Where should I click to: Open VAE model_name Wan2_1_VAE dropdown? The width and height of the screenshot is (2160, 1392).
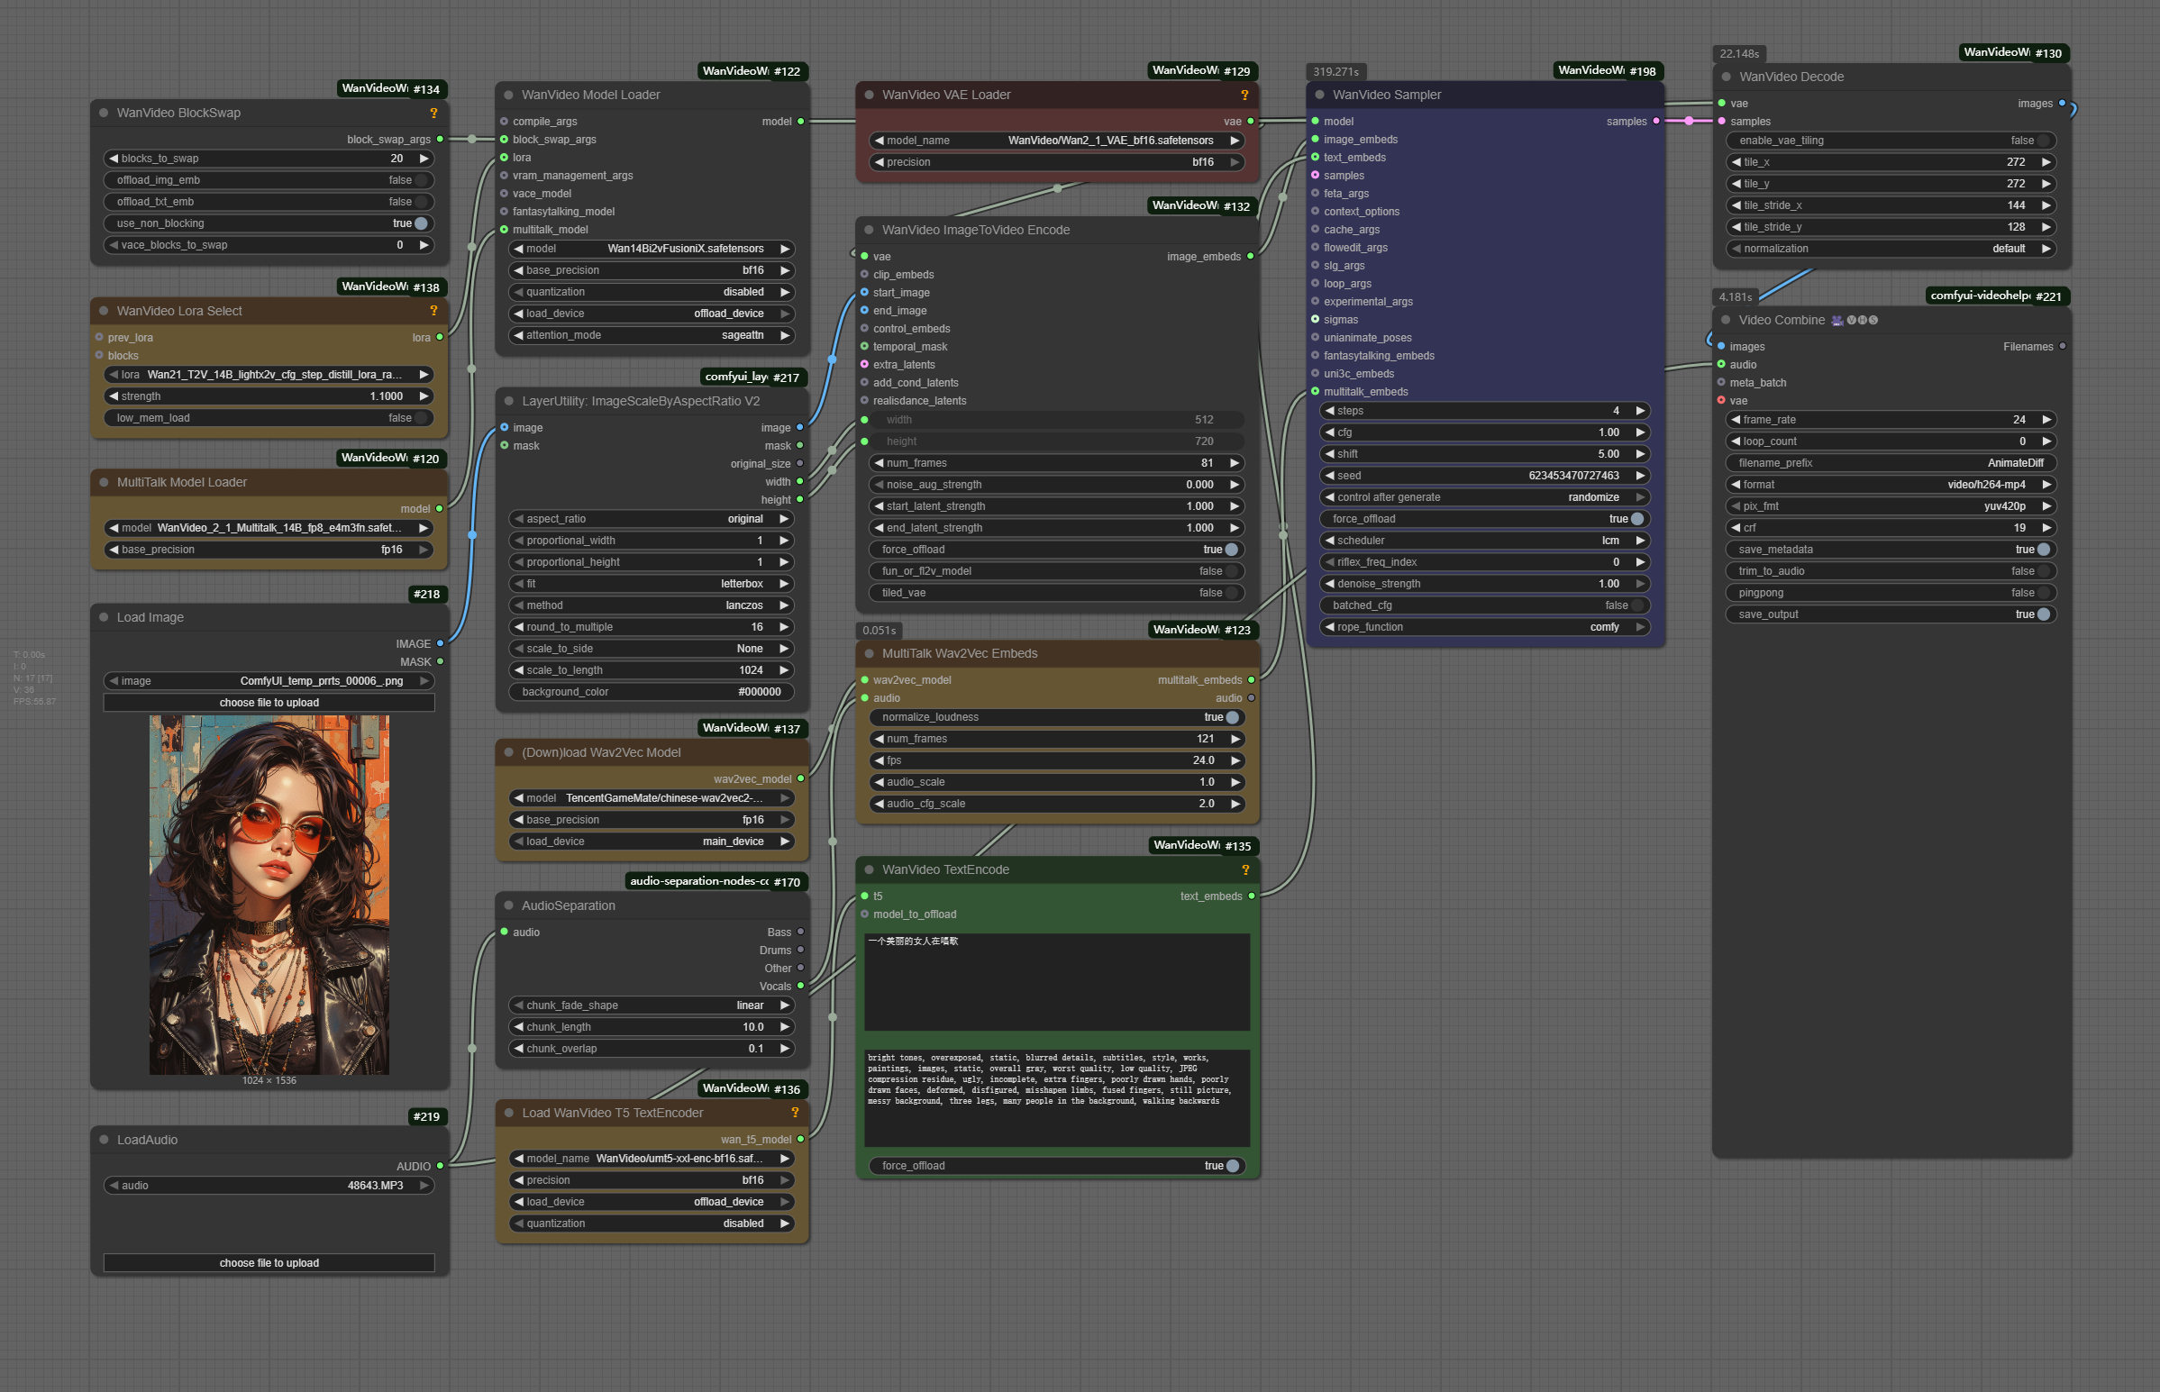click(1056, 141)
